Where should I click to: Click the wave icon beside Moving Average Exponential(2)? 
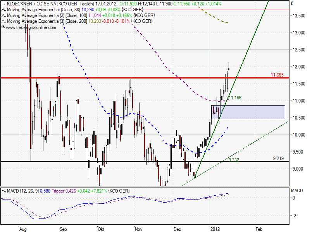(x=4, y=15)
